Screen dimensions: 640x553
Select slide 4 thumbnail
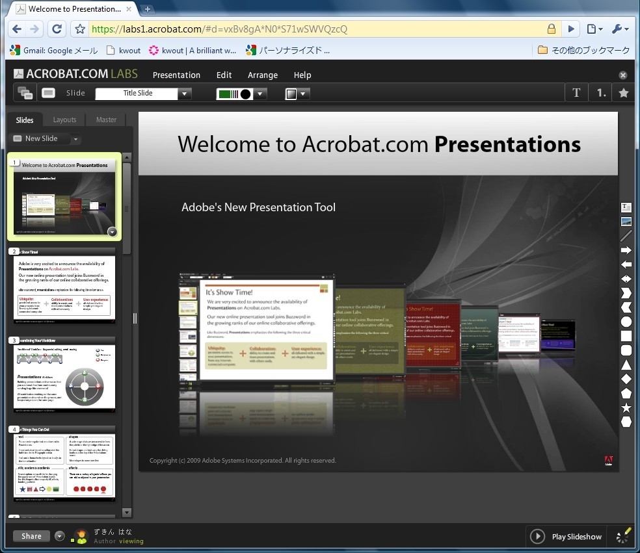64,464
